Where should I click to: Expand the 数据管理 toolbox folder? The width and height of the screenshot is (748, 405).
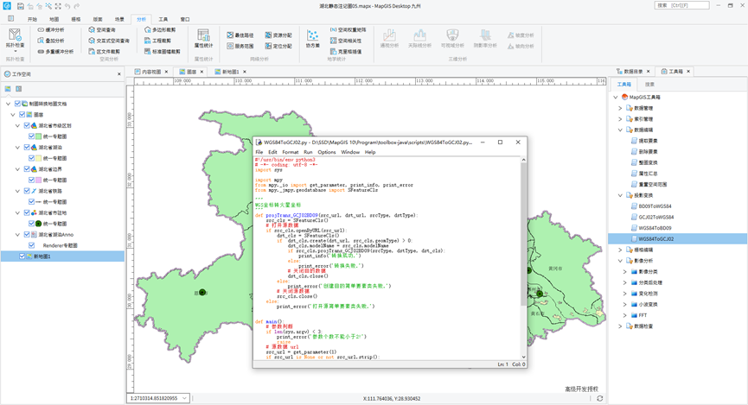620,108
